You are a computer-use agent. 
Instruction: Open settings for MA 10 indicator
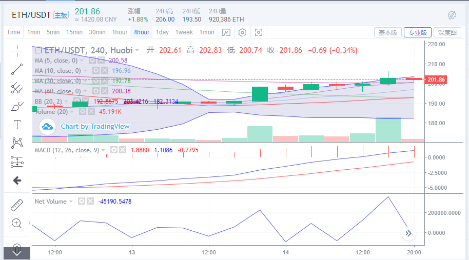tap(96, 71)
